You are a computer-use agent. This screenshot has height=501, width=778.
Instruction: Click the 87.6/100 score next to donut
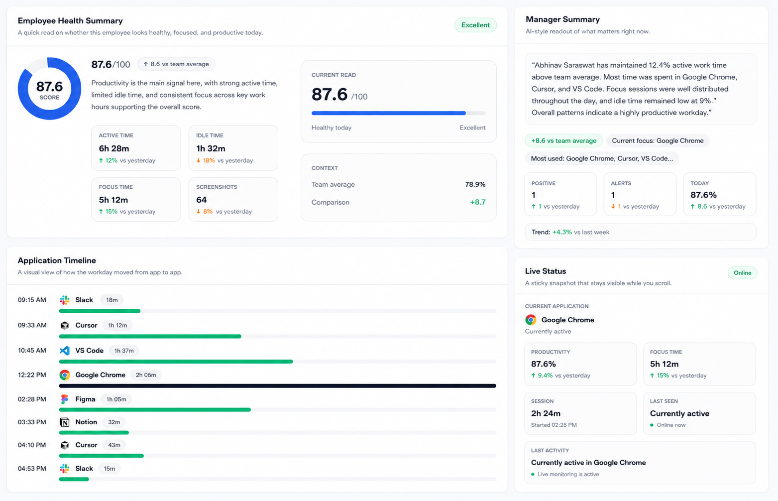(111, 65)
